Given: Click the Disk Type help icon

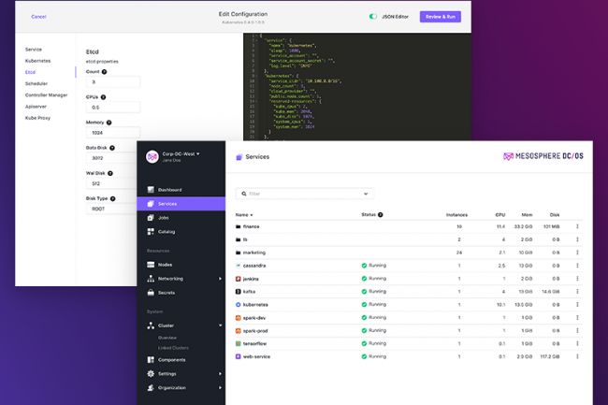Looking at the screenshot, I should click(x=113, y=198).
